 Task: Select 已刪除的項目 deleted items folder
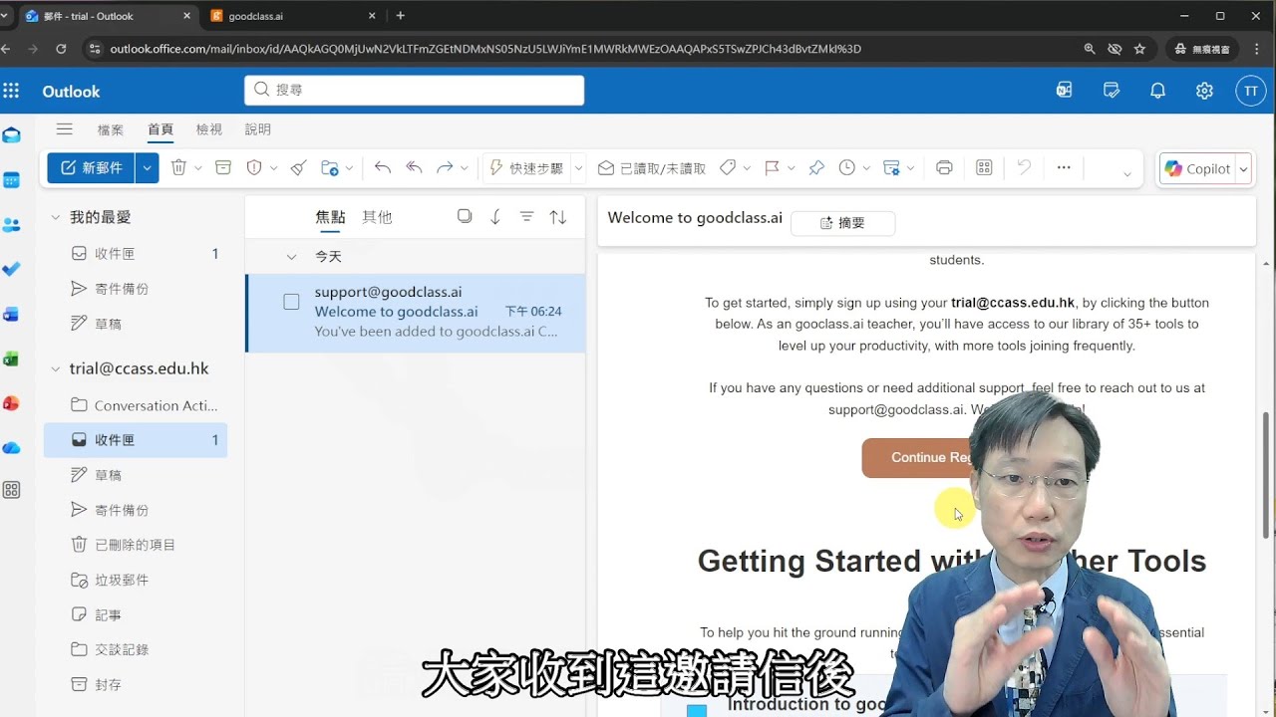point(136,545)
